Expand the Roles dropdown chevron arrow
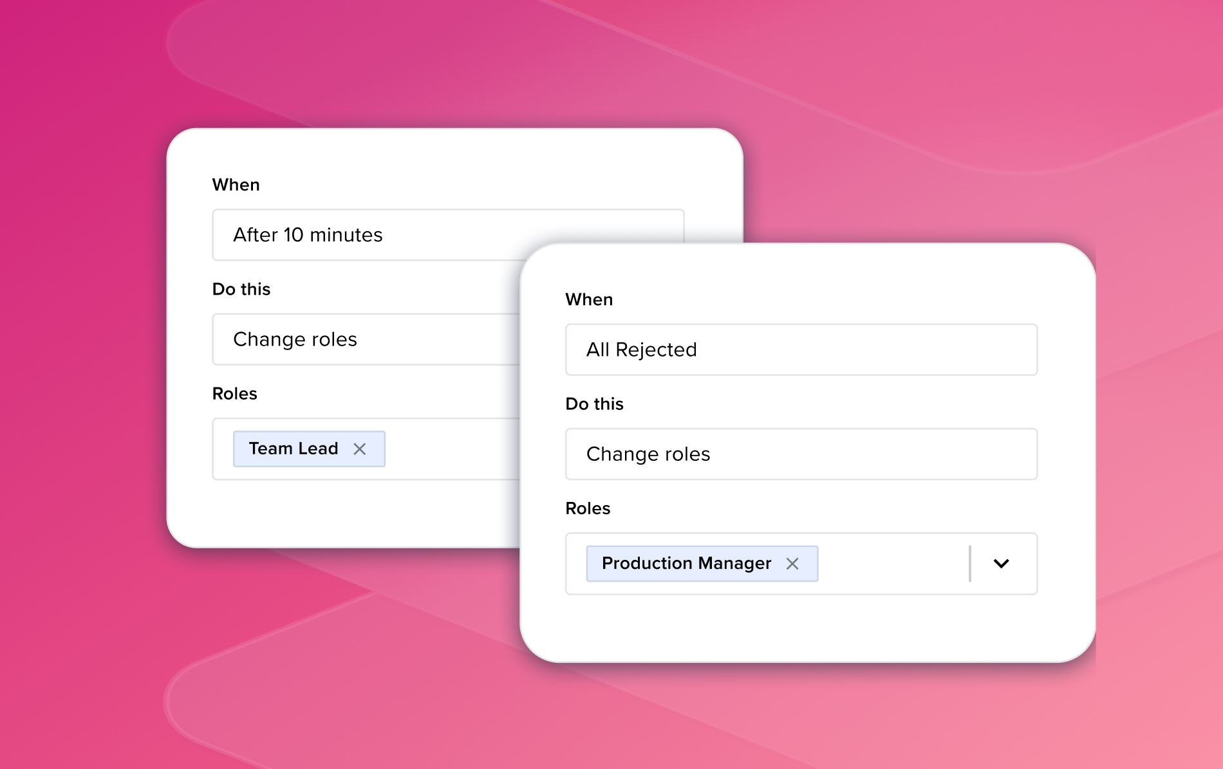Viewport: 1223px width, 769px height. pos(1001,564)
